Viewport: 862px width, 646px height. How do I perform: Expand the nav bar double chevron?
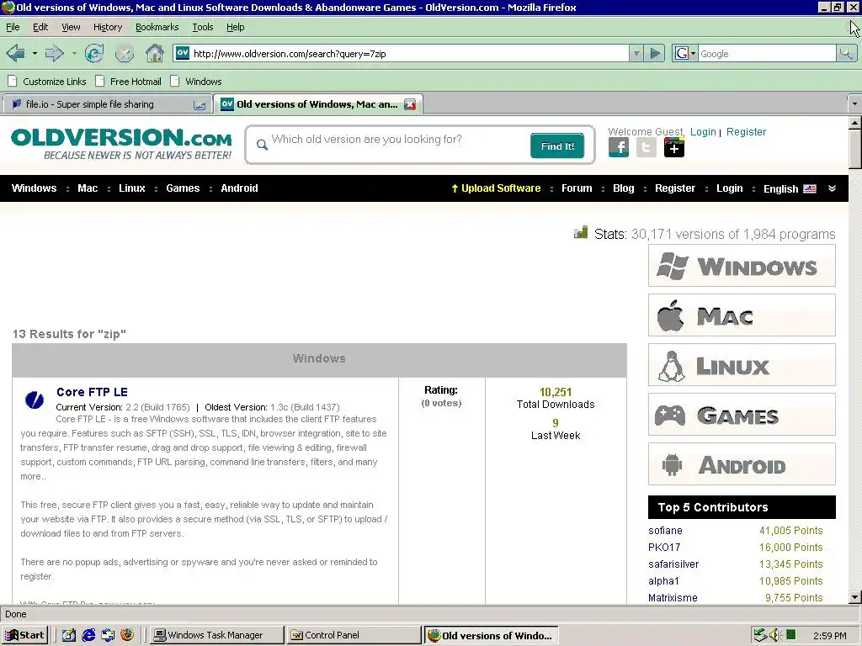[x=832, y=188]
